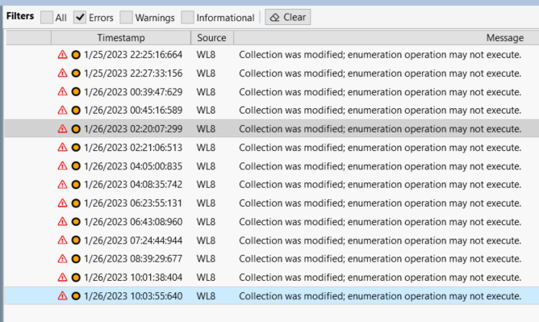The height and width of the screenshot is (322, 539).
Task: Toggle the Informational filter checkbox
Action: click(187, 17)
